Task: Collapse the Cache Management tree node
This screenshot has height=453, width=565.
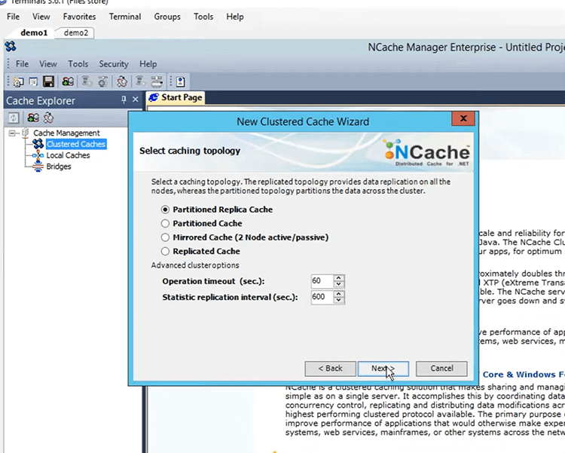Action: coord(12,133)
